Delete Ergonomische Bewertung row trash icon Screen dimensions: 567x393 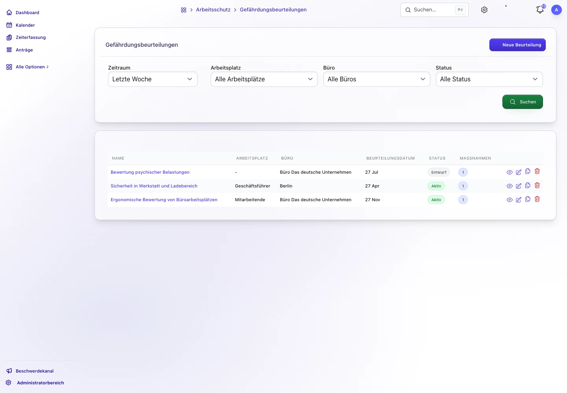537,199
